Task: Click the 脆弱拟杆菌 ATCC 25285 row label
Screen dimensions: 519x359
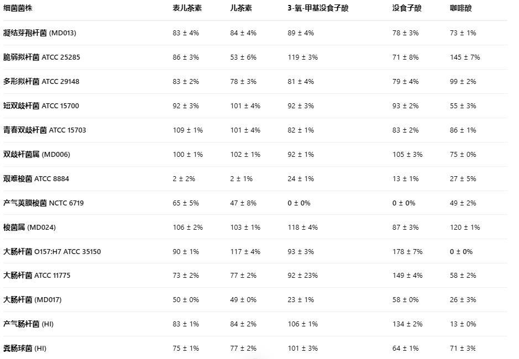Action: (x=42, y=57)
